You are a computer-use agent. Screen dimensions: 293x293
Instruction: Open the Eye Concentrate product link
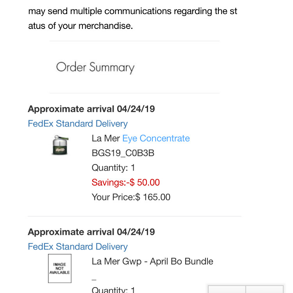click(156, 138)
